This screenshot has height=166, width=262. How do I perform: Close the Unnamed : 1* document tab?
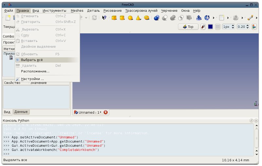point(105,112)
